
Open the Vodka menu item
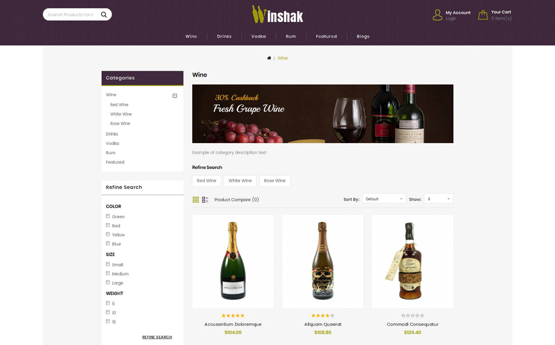pos(258,36)
